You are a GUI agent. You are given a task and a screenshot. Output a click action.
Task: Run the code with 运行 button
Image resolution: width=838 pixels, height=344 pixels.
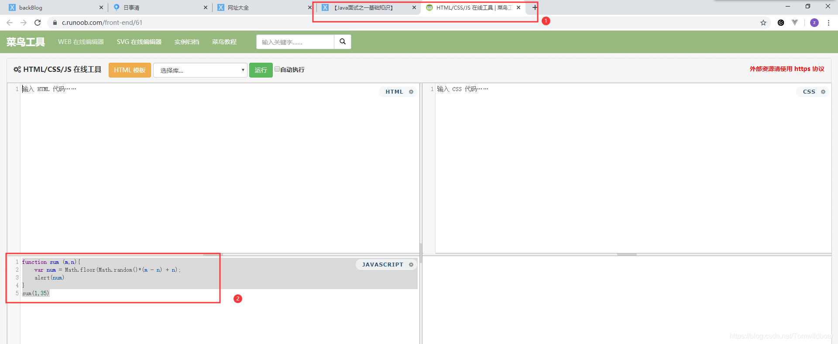tap(261, 70)
